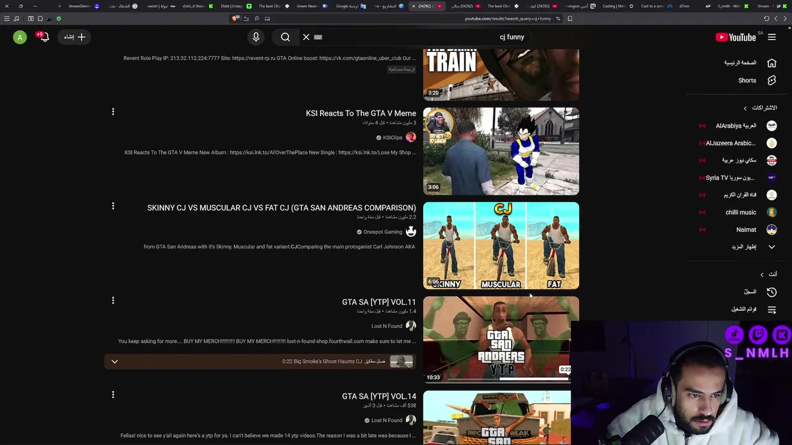792x445 pixels.
Task: Open the AlJazeera Arabic subscription channel
Action: 736,143
